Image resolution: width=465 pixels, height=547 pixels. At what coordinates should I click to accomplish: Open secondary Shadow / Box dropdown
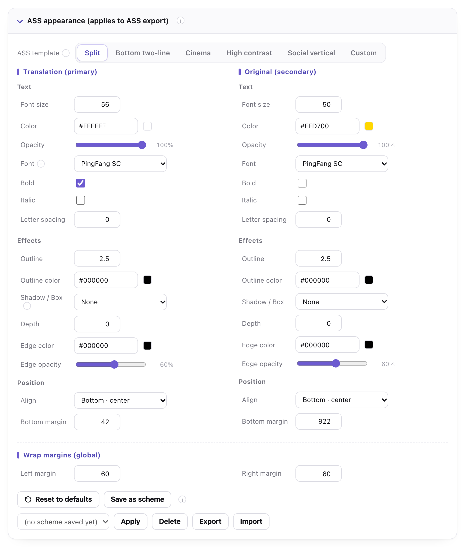point(342,301)
